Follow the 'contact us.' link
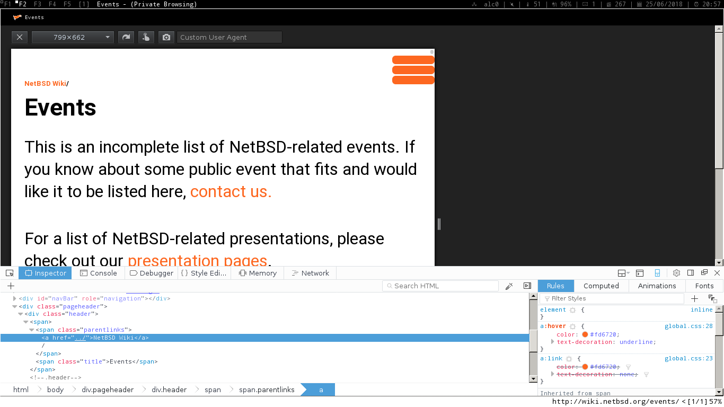The width and height of the screenshot is (724, 407). 231,191
